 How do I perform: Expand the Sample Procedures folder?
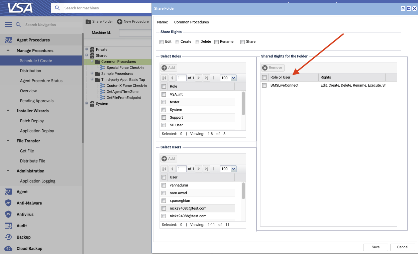pos(92,74)
